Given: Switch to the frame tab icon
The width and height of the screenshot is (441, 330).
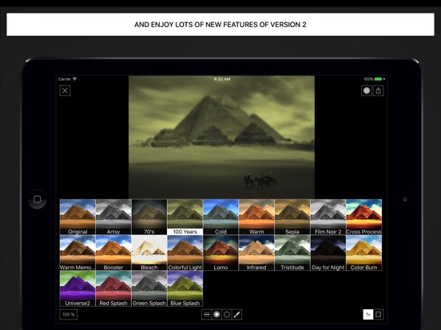Looking at the screenshot, I should pyautogui.click(x=378, y=315).
